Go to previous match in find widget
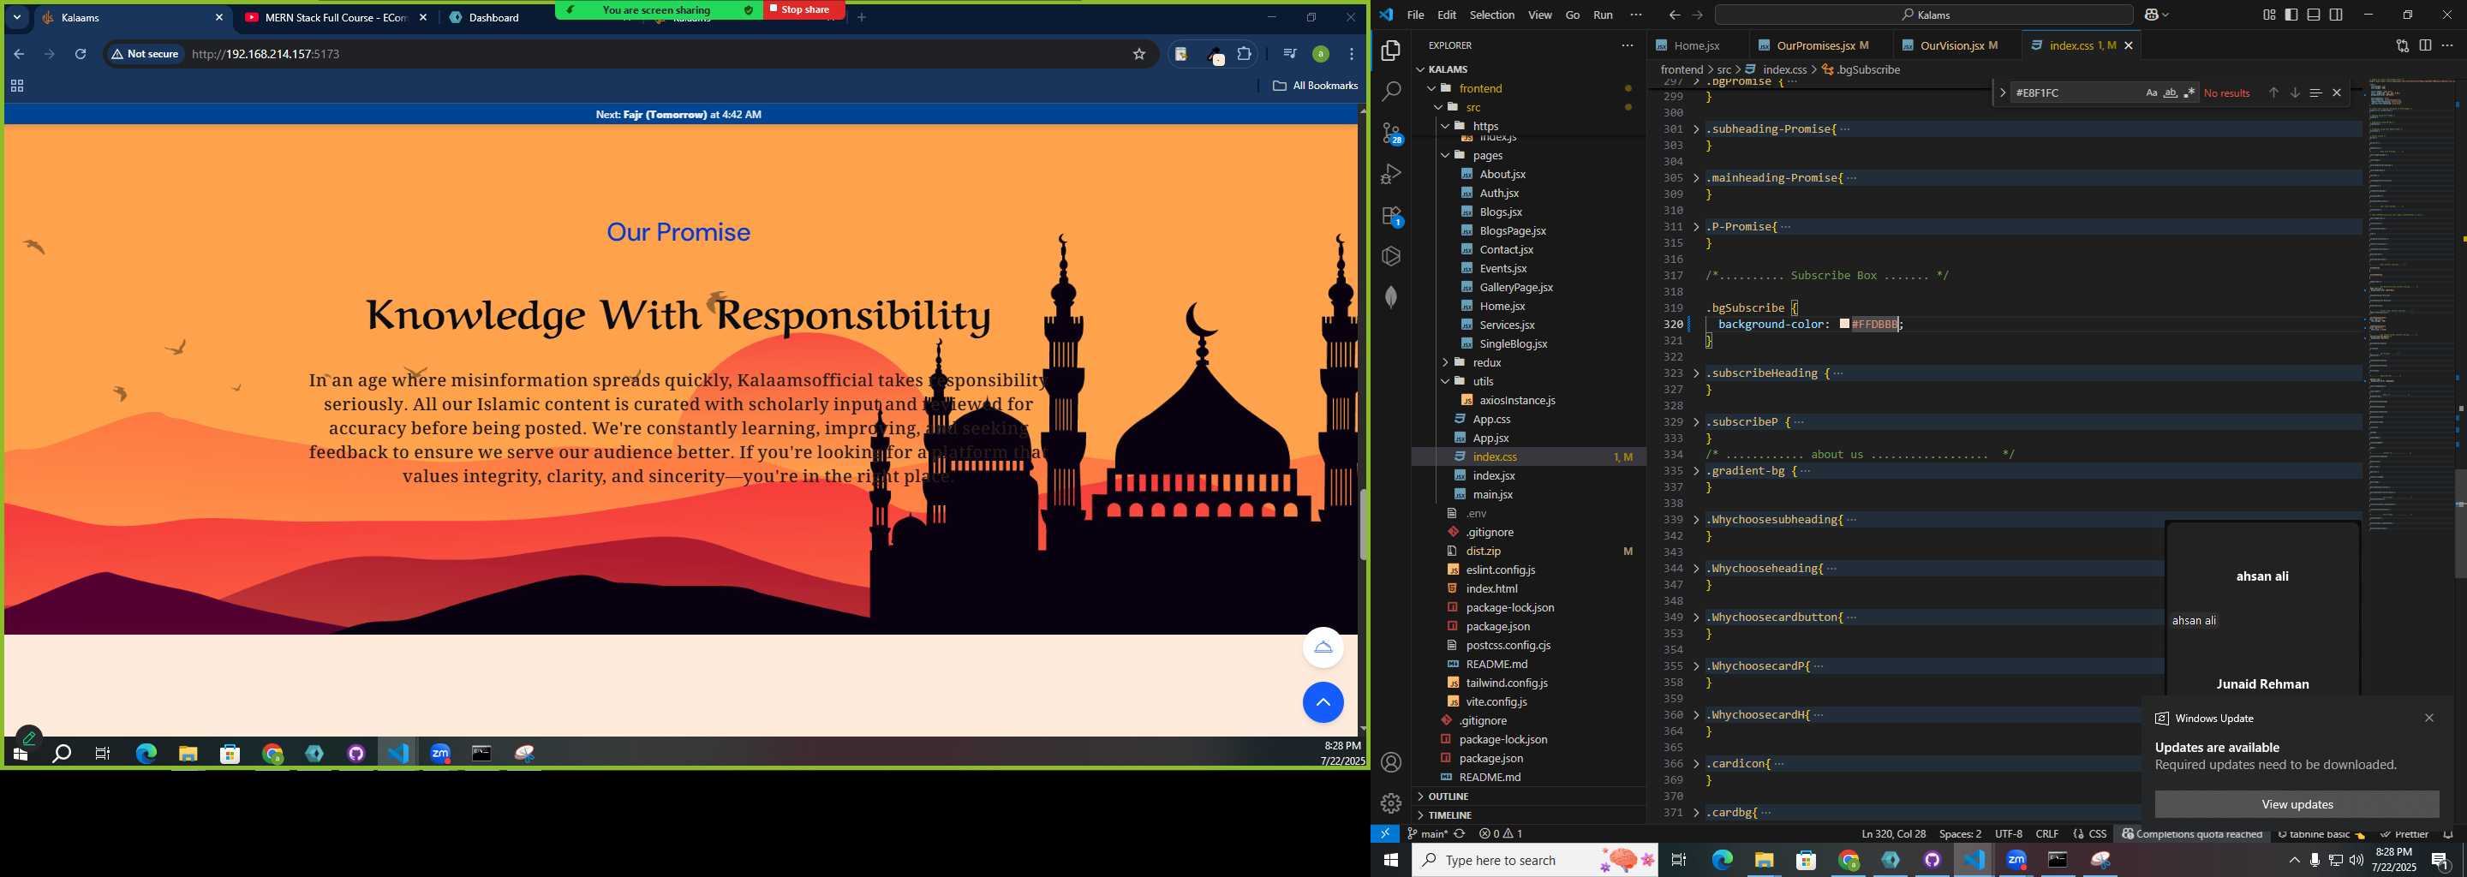 pyautogui.click(x=2273, y=92)
